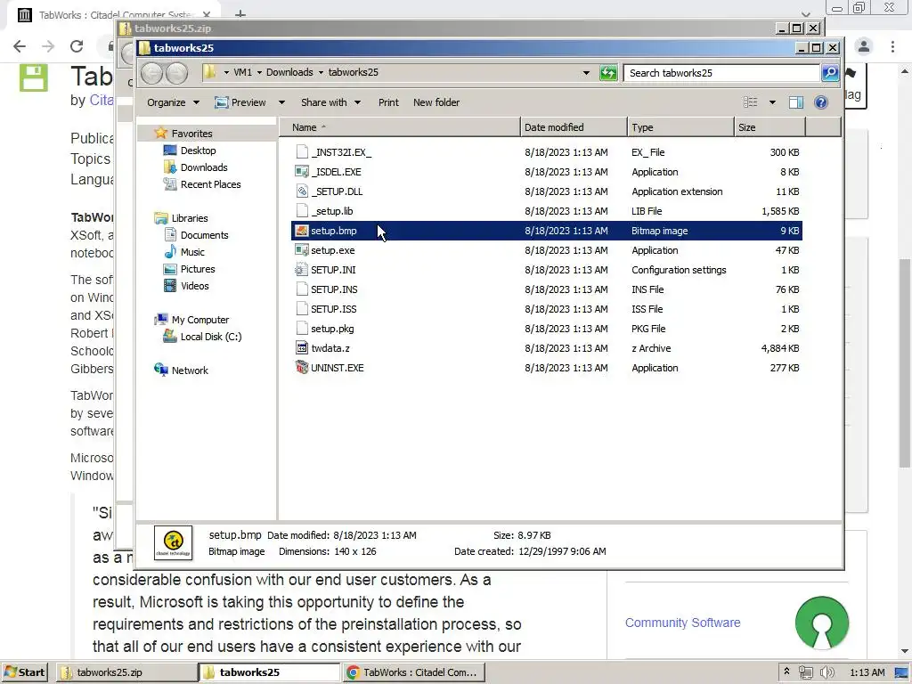Click the Chrome page vertical scrollbar
The height and width of the screenshot is (684, 912).
pos(905,362)
